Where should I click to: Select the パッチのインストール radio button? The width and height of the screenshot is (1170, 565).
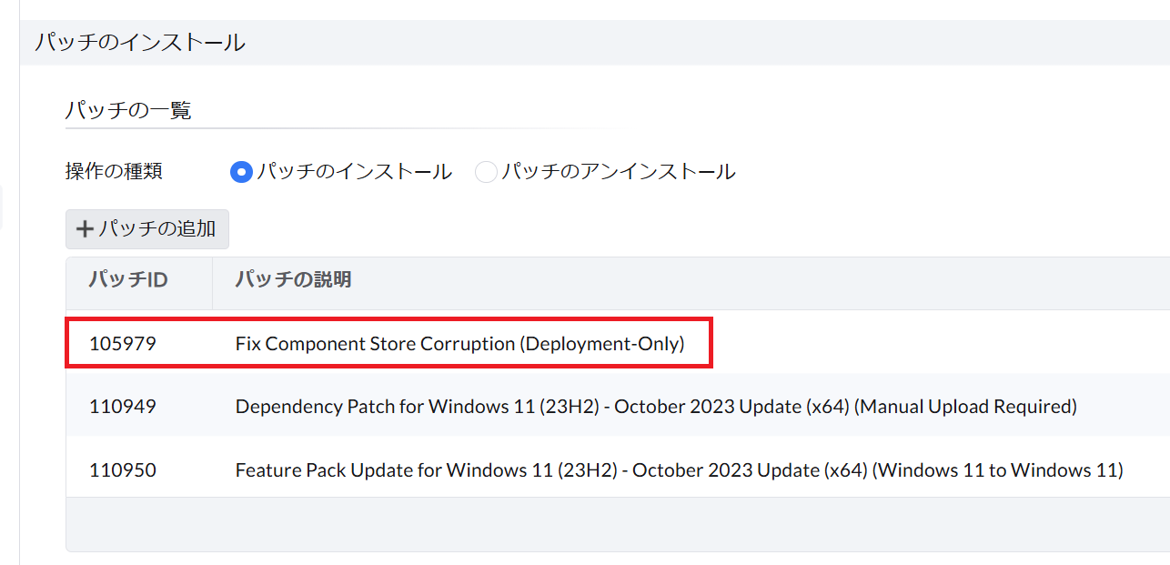point(241,172)
